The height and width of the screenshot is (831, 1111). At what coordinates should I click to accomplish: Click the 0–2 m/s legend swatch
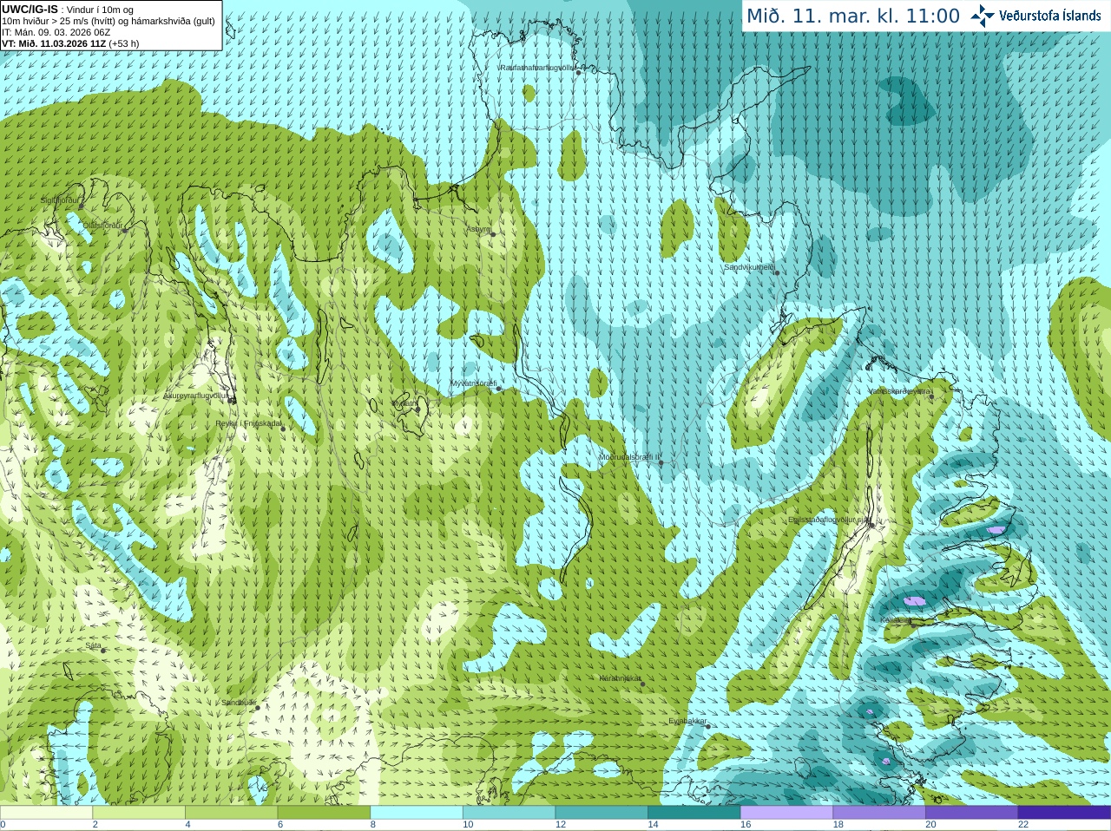tap(46, 813)
